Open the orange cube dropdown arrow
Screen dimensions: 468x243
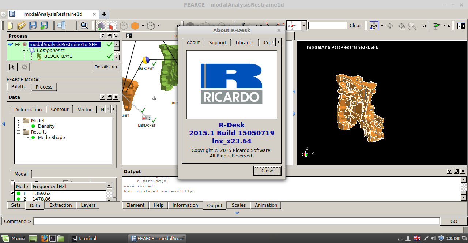[143, 26]
